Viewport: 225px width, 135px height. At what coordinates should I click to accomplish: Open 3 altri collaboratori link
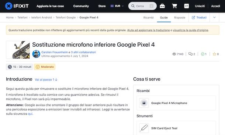coord(83,52)
